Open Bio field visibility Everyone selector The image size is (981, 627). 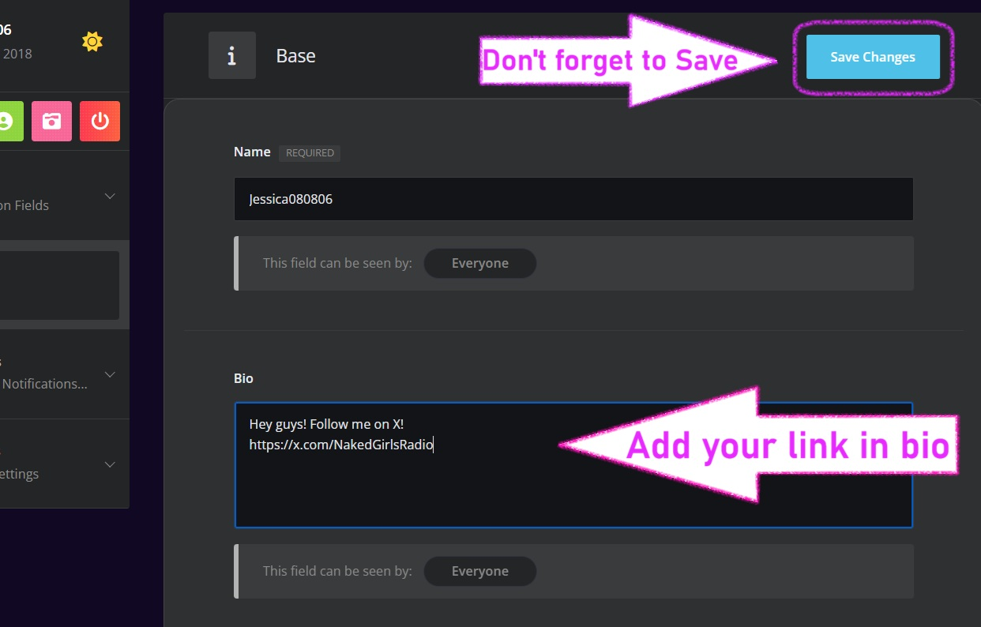point(479,571)
